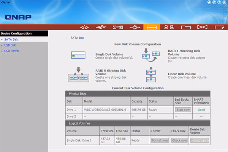The width and height of the screenshot is (228, 152).
Task: Open the Home icon in navigation bar
Action: click(84, 27)
